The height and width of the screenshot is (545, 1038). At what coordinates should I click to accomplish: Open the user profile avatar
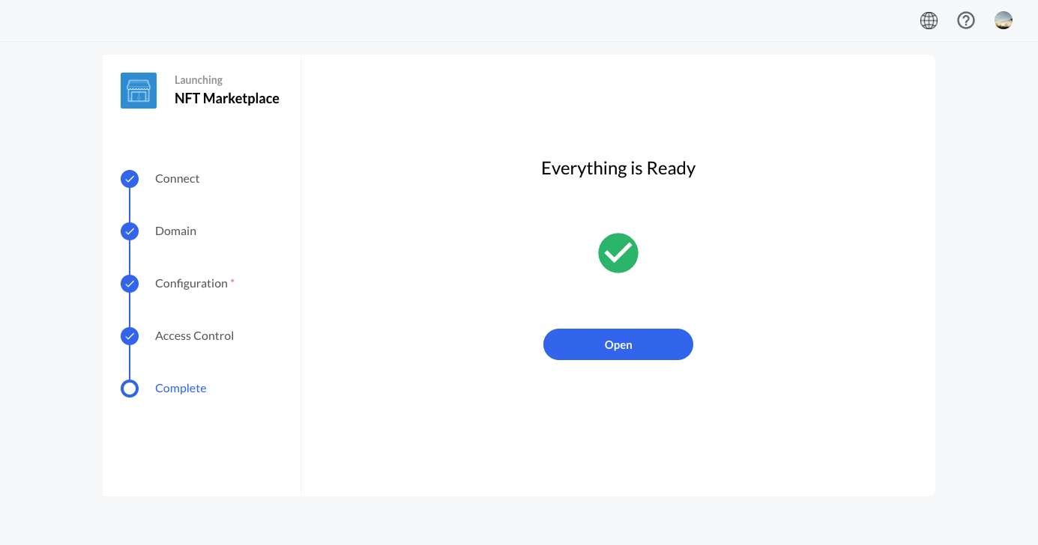[x=1004, y=21]
